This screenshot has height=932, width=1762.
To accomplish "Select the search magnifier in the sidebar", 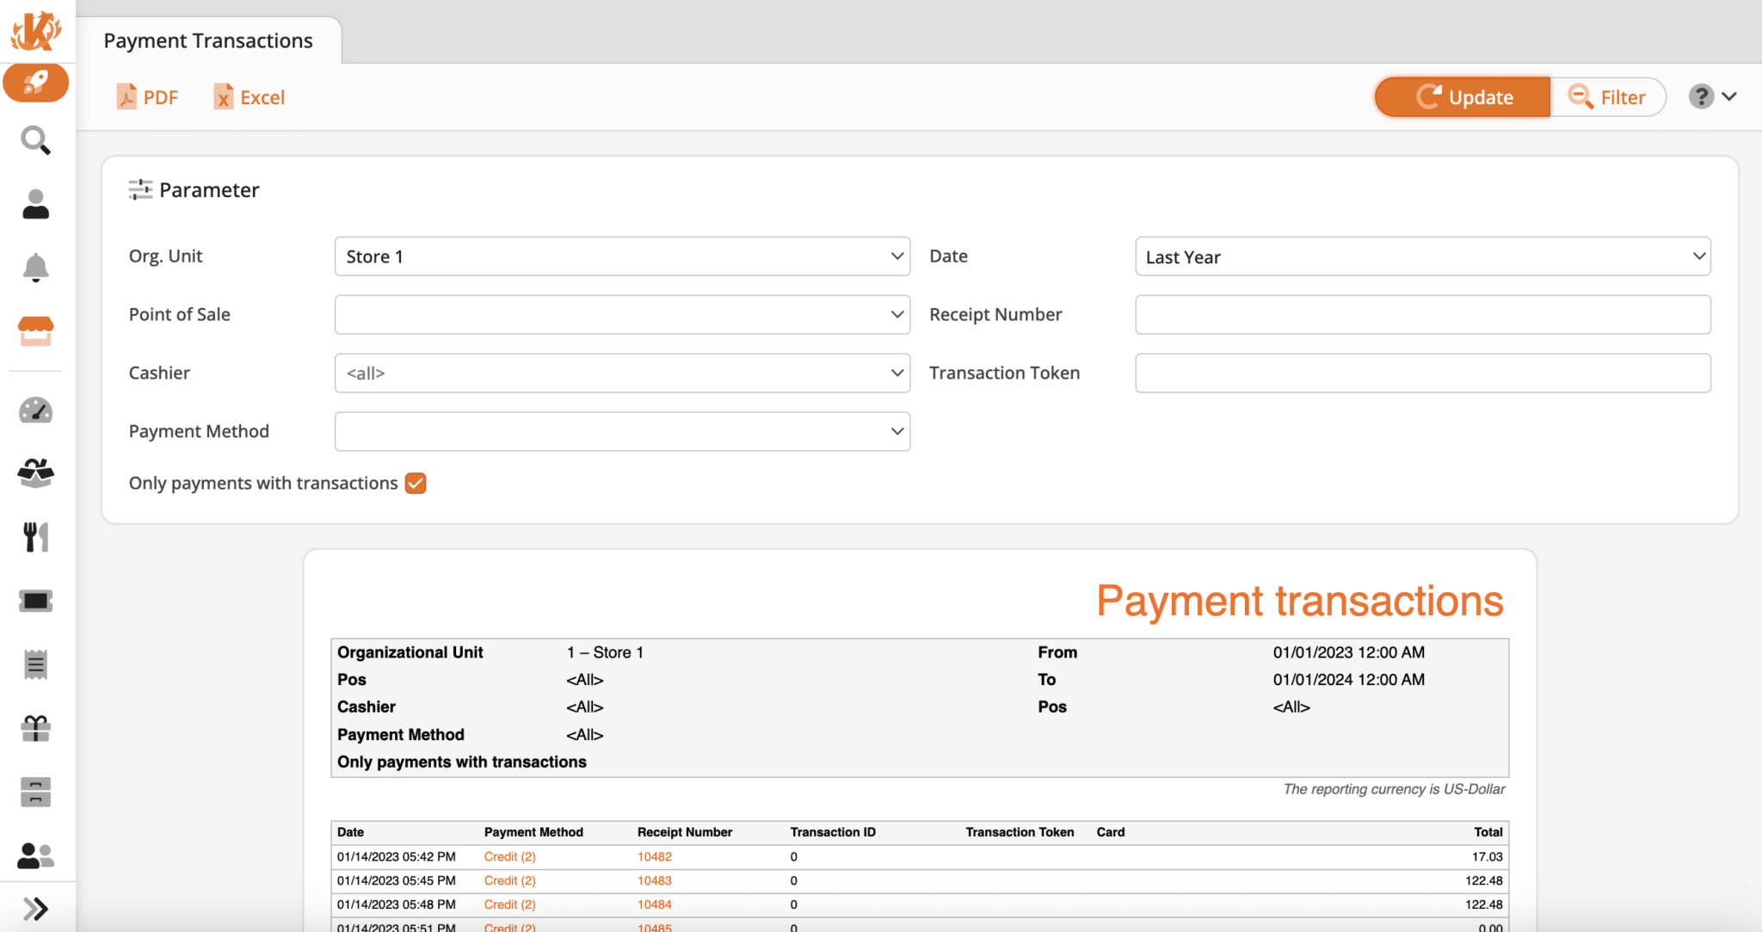I will pos(36,140).
